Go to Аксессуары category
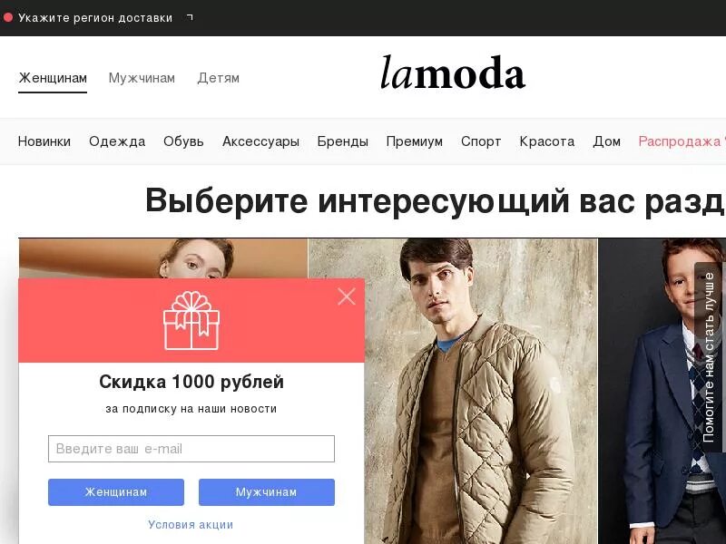 (x=260, y=141)
